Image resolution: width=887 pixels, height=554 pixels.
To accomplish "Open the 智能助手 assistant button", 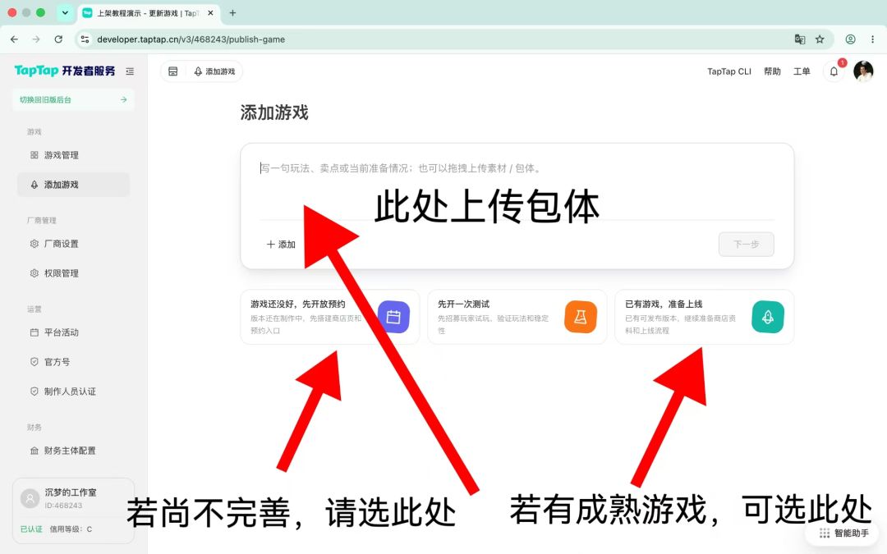I will (844, 533).
